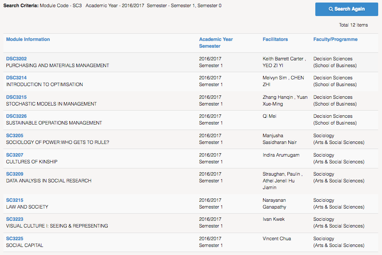Open the DSC3215 module link
Viewport: 382px width, 255px height.
point(16,97)
